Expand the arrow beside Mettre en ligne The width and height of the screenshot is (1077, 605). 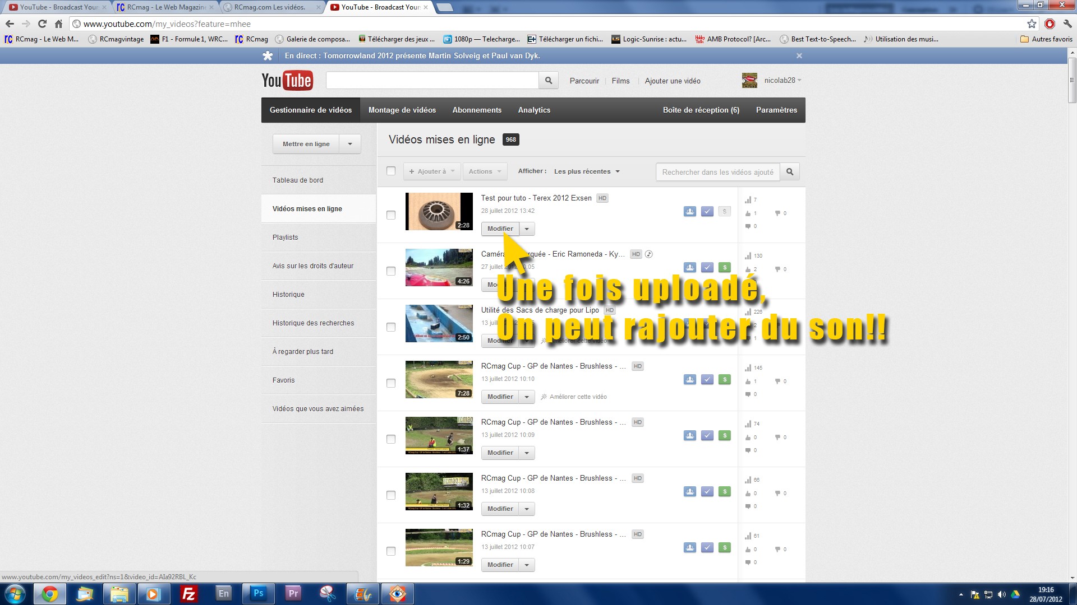pos(350,144)
